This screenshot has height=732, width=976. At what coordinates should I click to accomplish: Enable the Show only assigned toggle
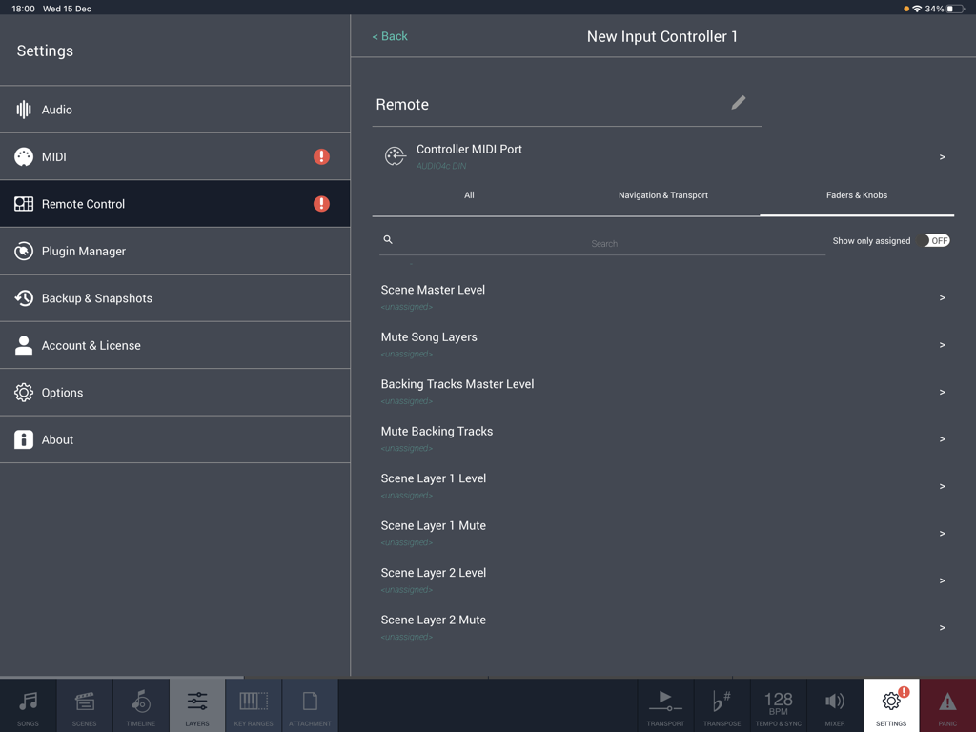coord(936,240)
